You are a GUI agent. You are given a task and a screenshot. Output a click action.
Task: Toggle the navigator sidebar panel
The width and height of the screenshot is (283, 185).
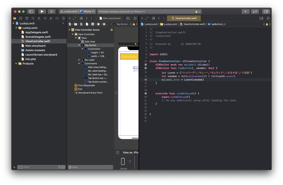pos(31,12)
